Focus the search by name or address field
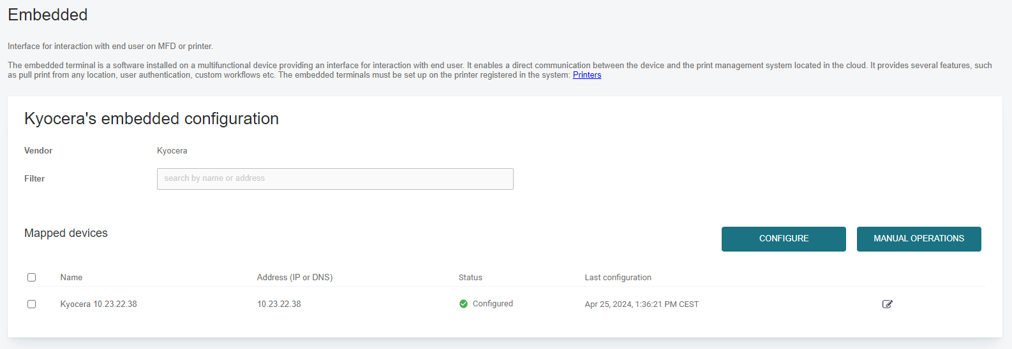Image resolution: width=1012 pixels, height=349 pixels. click(x=335, y=179)
